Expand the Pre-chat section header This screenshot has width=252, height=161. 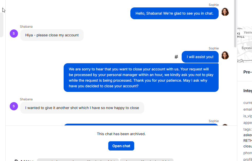(248, 72)
